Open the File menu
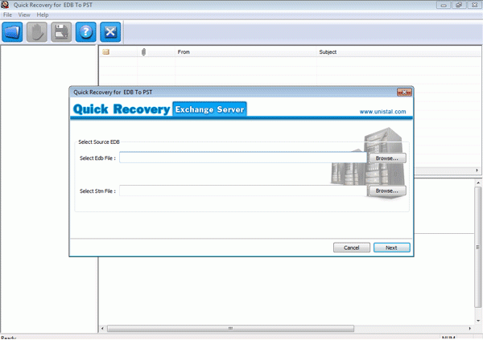Screen dimensions: 483x340 coord(7,15)
